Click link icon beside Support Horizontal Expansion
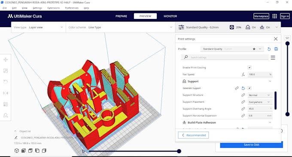The width and height of the screenshot is (292, 157). tap(243, 116)
